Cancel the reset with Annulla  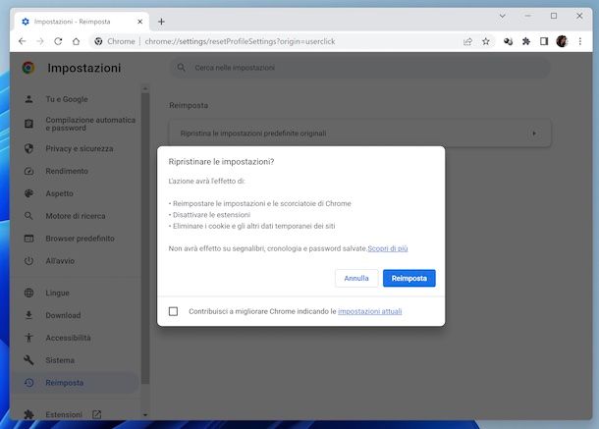pos(356,278)
